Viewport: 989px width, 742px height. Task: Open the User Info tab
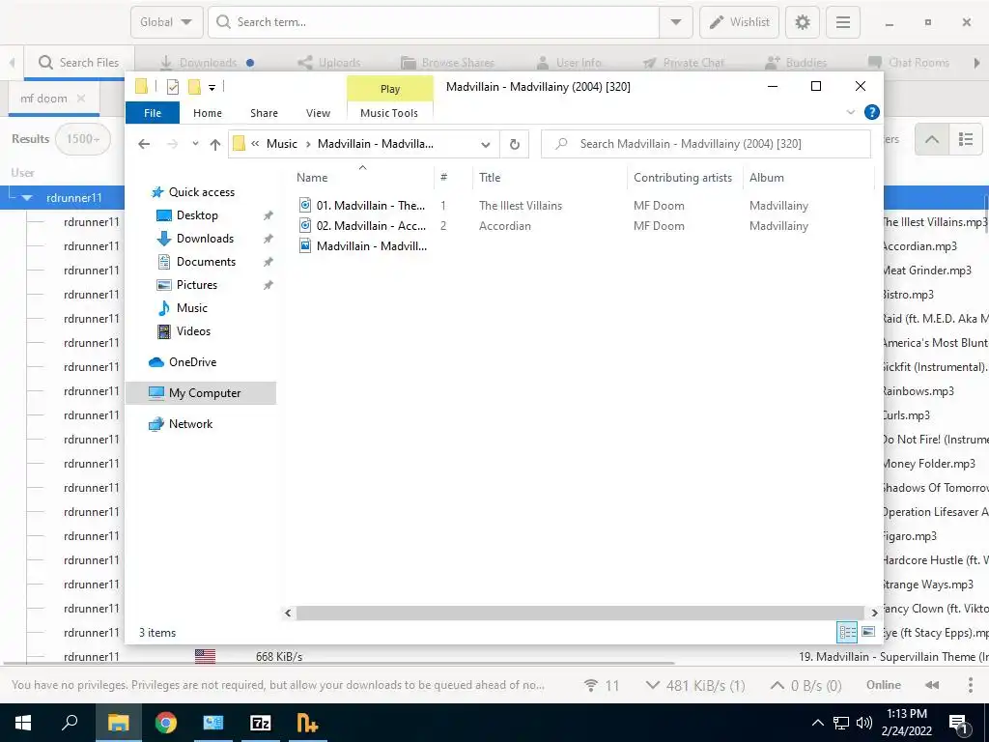pos(568,63)
